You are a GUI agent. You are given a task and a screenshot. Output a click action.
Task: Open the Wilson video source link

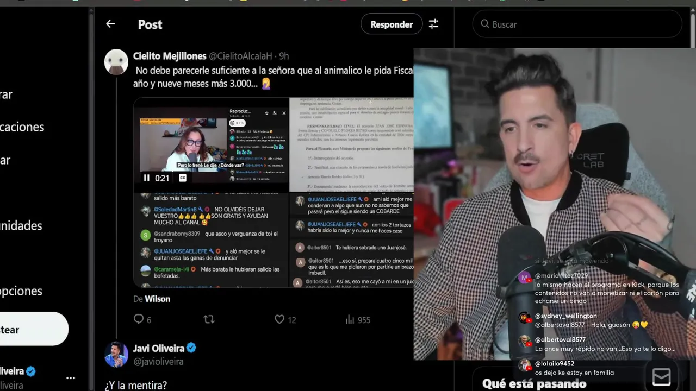click(x=157, y=299)
